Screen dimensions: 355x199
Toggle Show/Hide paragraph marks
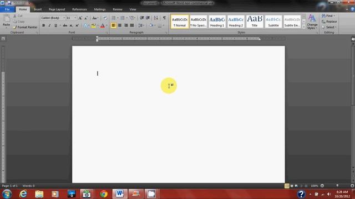[164, 18]
